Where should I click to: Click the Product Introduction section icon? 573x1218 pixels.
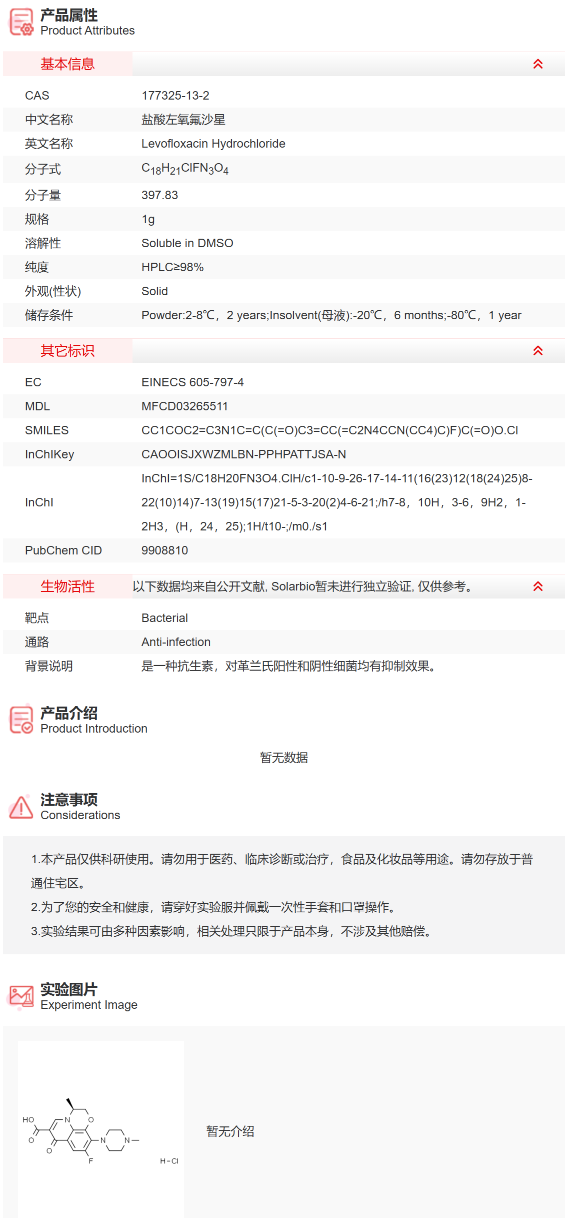click(21, 720)
